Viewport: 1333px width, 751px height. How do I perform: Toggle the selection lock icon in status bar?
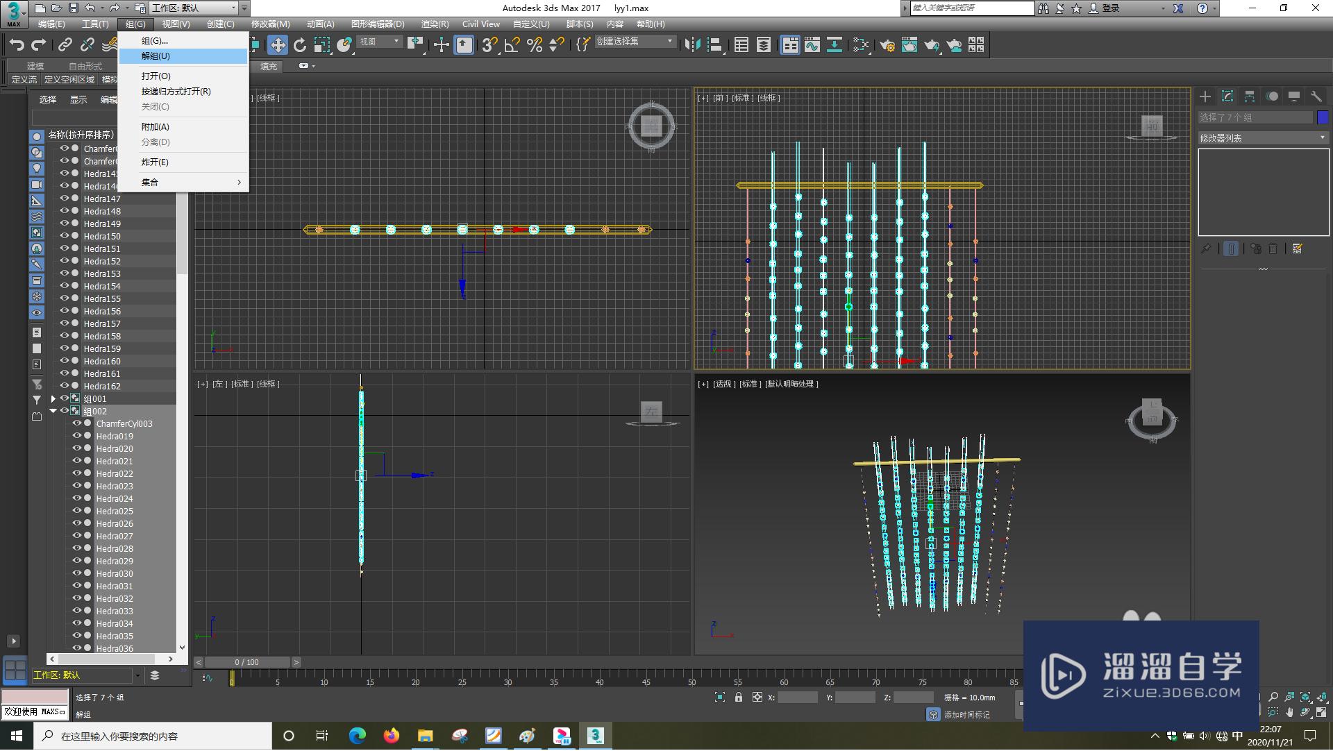739,698
